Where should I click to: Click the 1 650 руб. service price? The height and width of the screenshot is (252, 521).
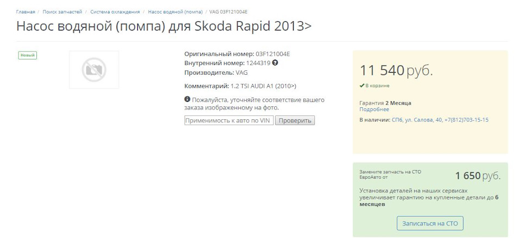[478, 176]
